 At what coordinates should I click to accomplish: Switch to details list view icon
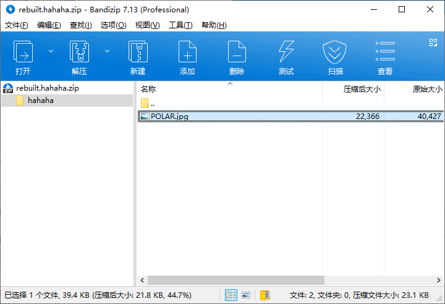(231, 295)
